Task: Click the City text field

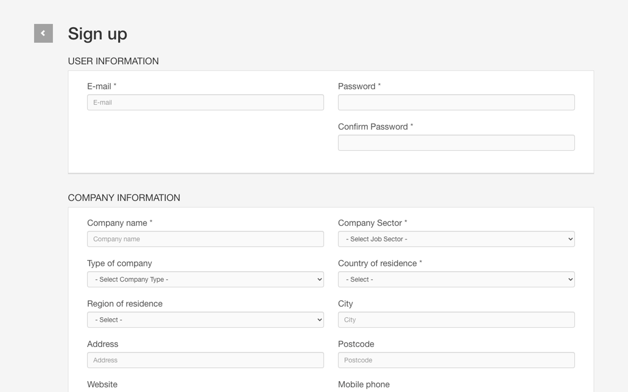Action: point(456,320)
